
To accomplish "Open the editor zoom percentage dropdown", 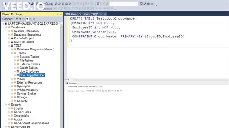I will [73, 80].
